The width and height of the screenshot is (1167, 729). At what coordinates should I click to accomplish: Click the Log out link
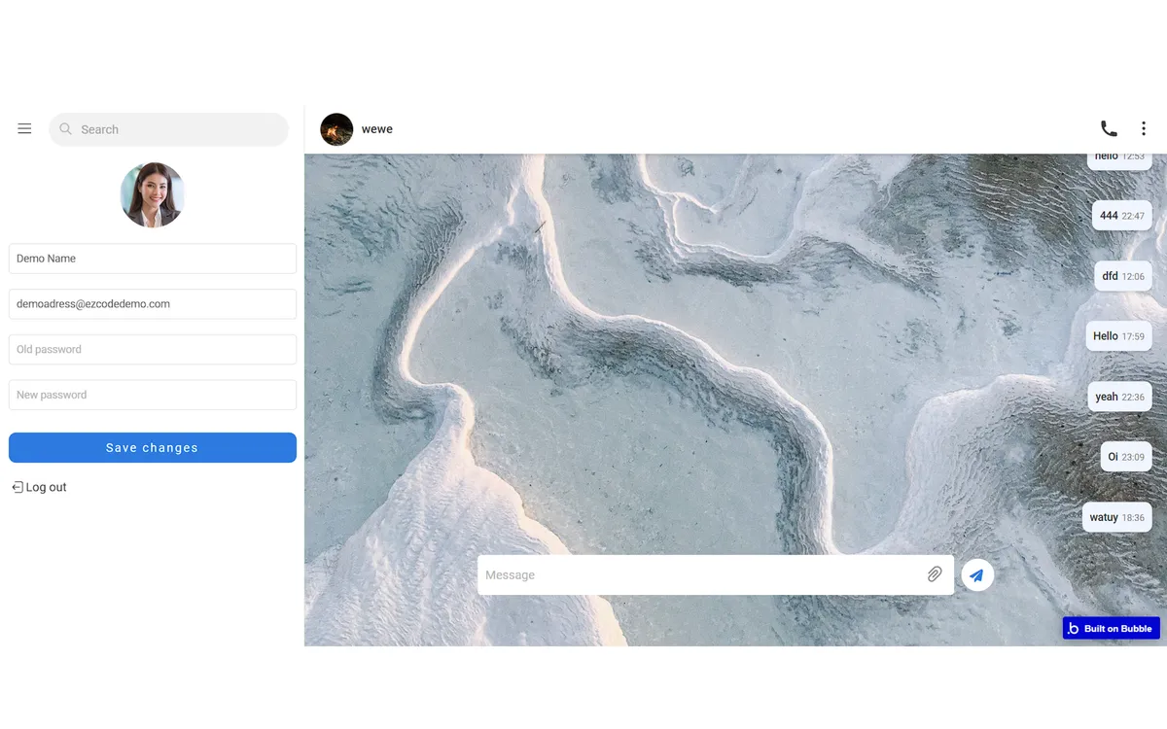coord(40,487)
